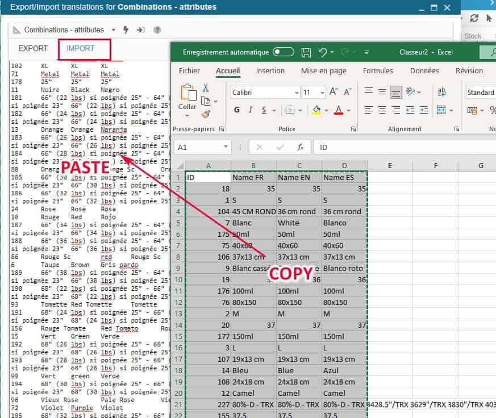The image size is (496, 418).
Task: Click the Format Painter brush icon
Action: pos(206,114)
